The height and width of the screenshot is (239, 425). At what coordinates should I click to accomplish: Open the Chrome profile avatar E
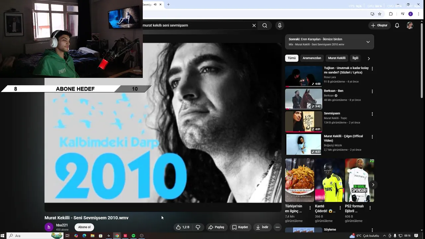pos(411,14)
